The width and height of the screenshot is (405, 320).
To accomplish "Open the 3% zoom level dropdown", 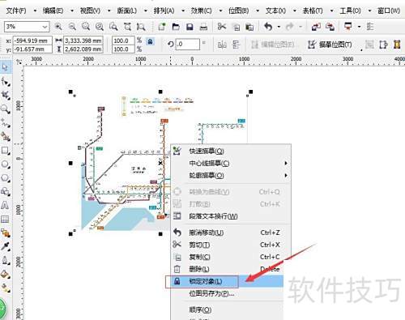I will click(x=45, y=27).
